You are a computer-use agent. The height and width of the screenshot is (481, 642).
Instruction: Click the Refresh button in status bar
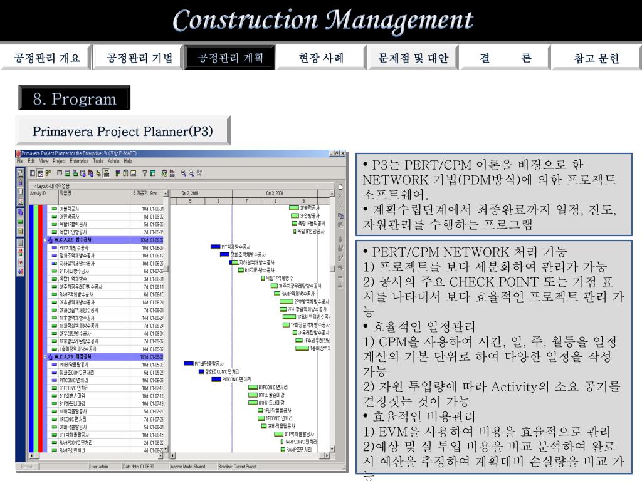tap(27, 466)
